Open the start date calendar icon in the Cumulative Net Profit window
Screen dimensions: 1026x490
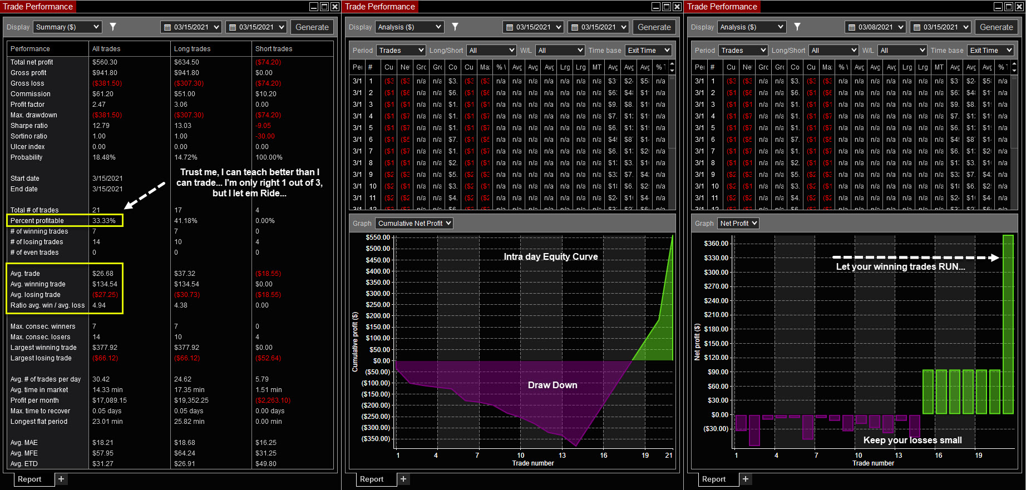coord(510,27)
